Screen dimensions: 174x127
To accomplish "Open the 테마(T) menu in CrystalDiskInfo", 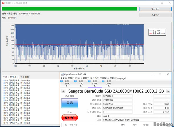I will 86,78.
